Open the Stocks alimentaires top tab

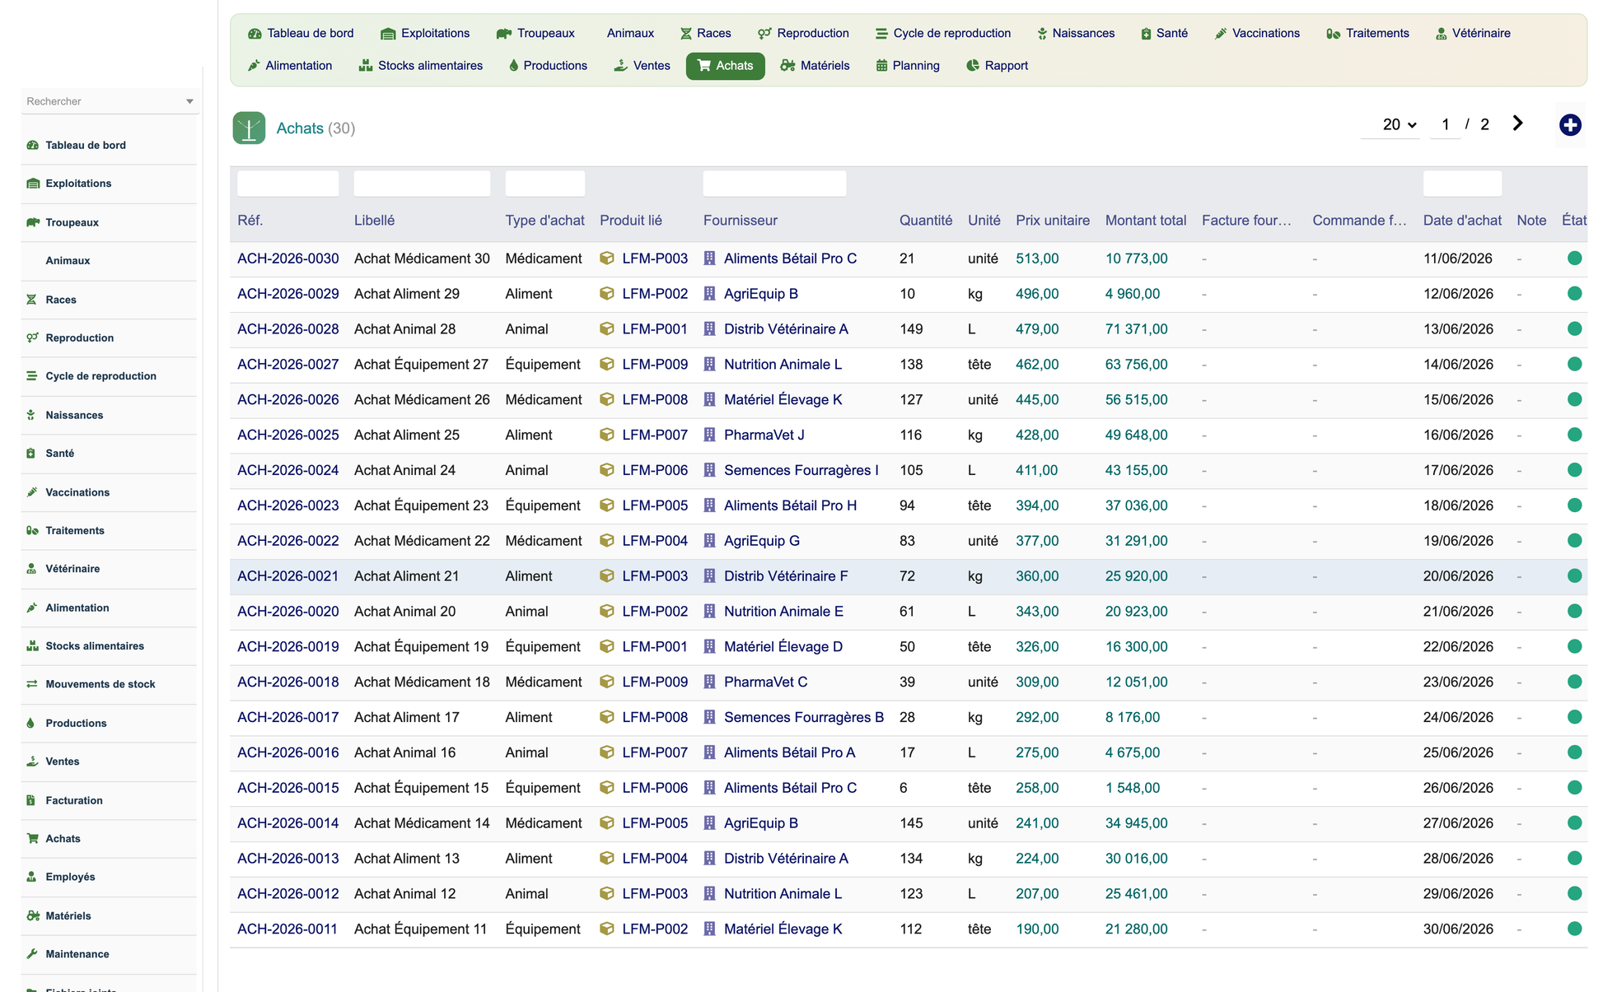421,66
